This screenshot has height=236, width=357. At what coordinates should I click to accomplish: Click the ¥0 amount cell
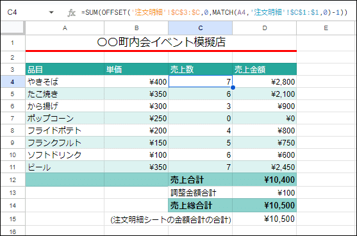[x=264, y=118]
